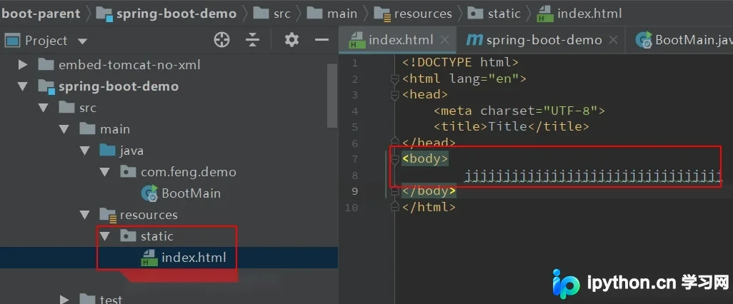Click the spring-boot-demo module folder icon
Viewport: 733px width, 304px height.
46,87
